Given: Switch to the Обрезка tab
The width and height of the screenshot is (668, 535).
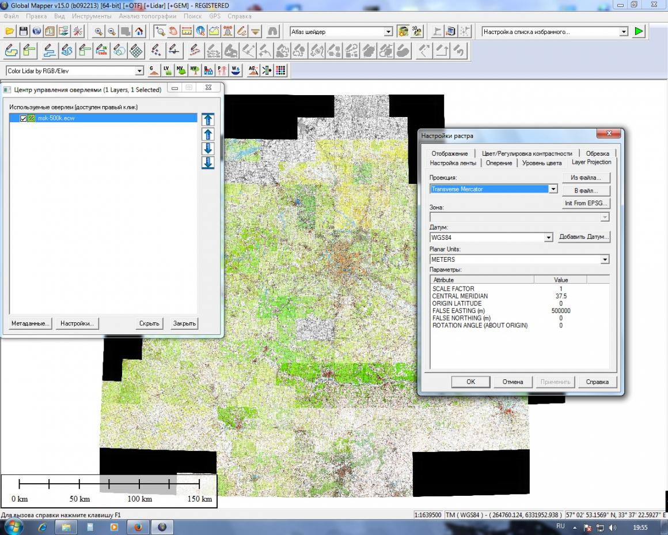Looking at the screenshot, I should [597, 153].
